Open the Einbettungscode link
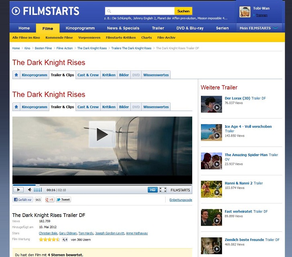The width and height of the screenshot is (292, 257). [180, 200]
